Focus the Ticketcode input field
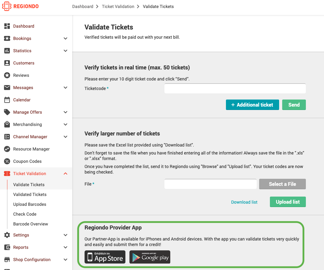The image size is (324, 270). pyautogui.click(x=235, y=88)
